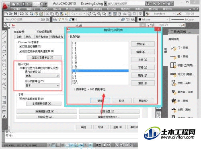201x149 pixels.
Task: Click the 门 - 英制 tool palette item
Action: pos(180,48)
